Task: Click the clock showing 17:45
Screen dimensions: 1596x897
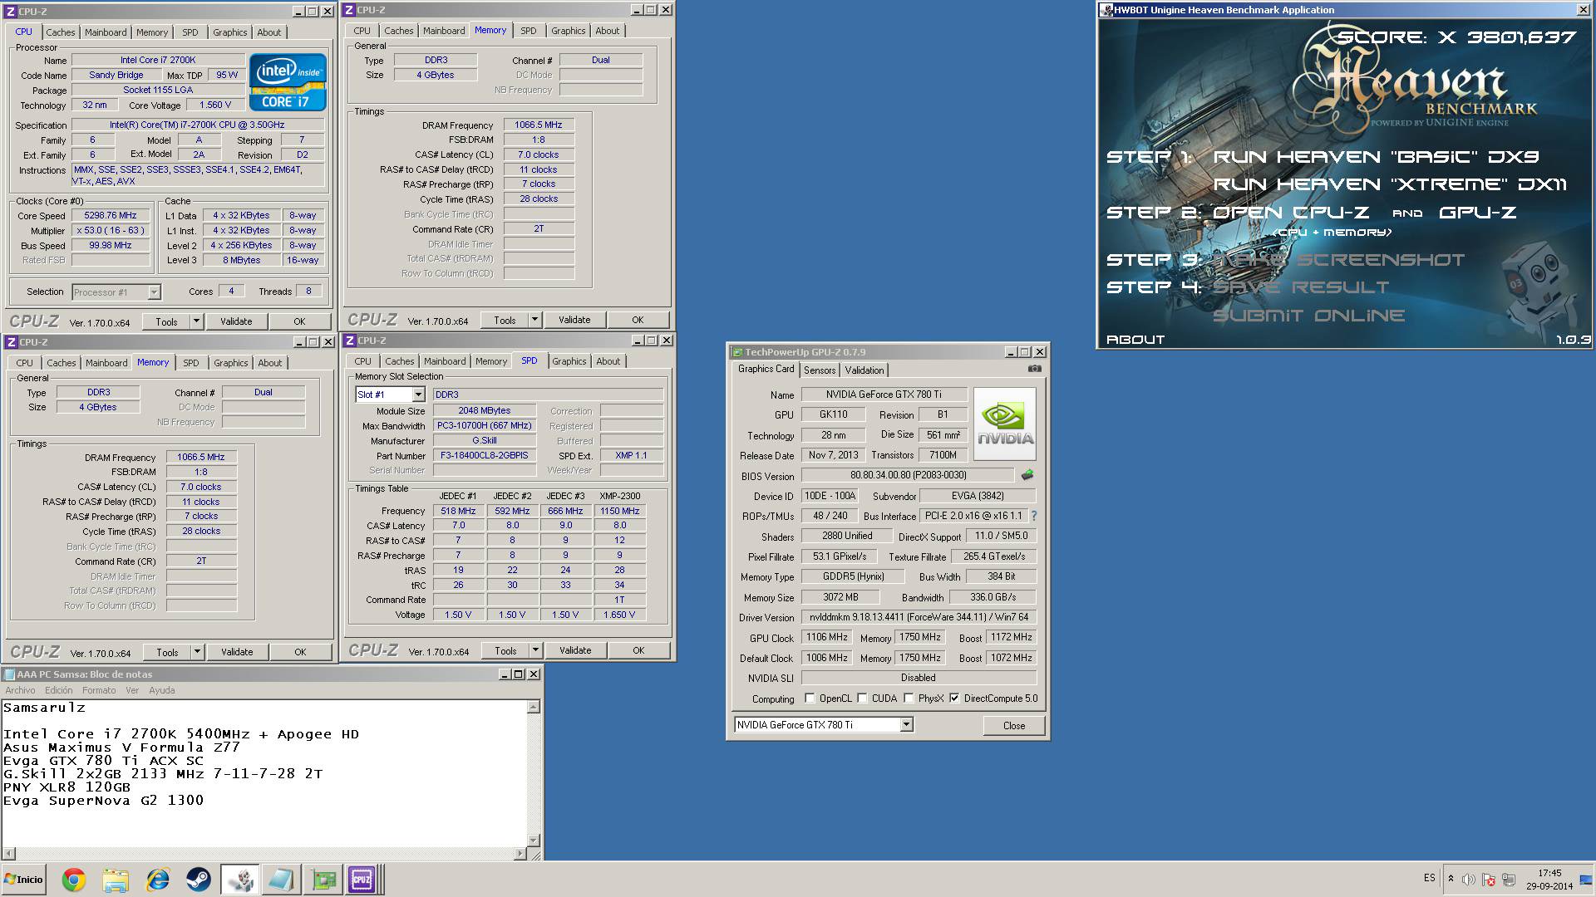Action: tap(1549, 873)
